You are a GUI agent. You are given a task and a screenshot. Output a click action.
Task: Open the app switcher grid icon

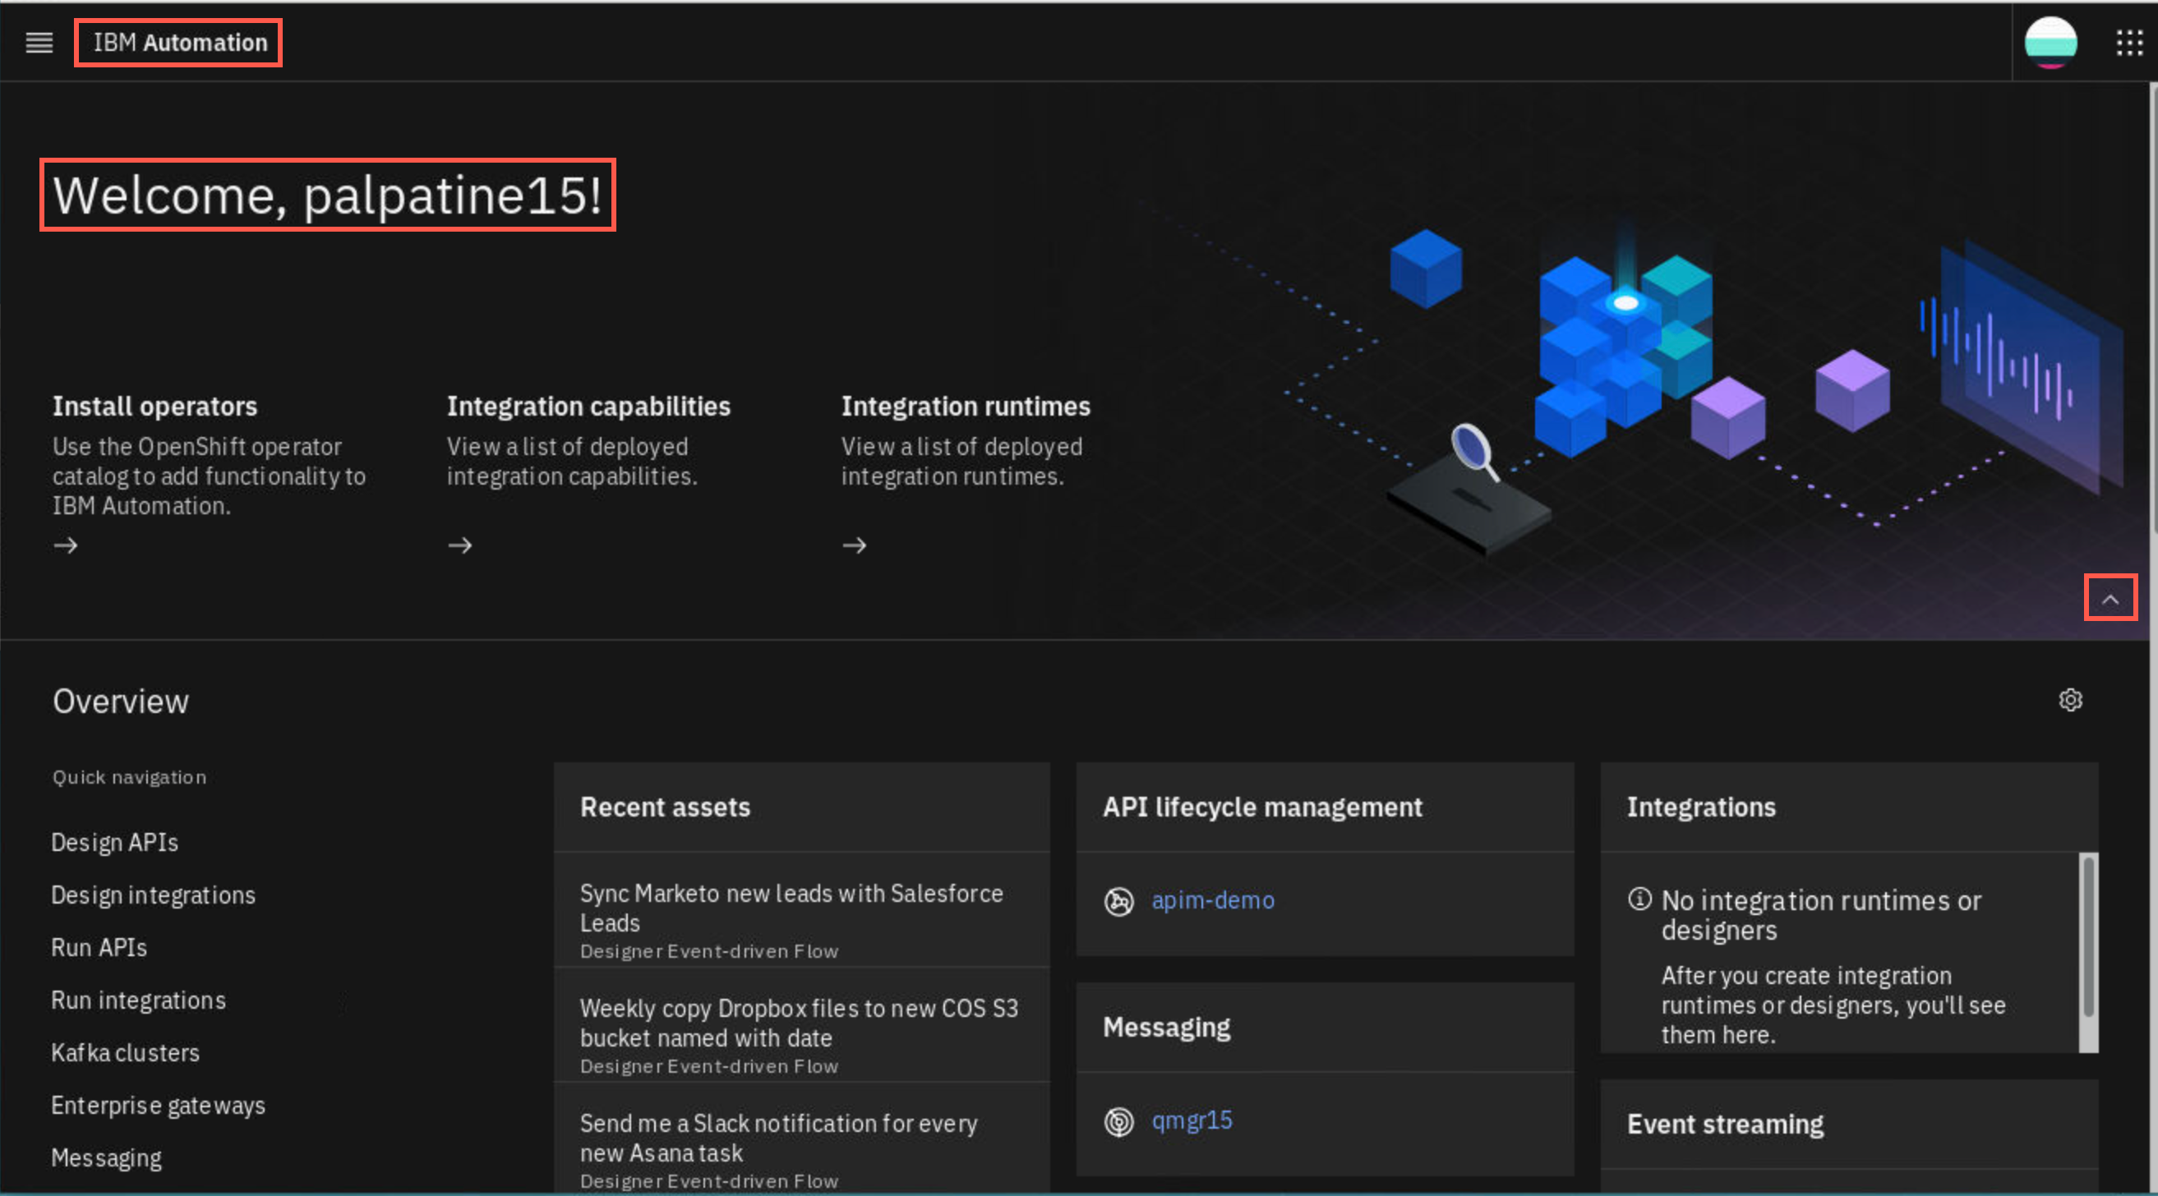tap(2128, 42)
